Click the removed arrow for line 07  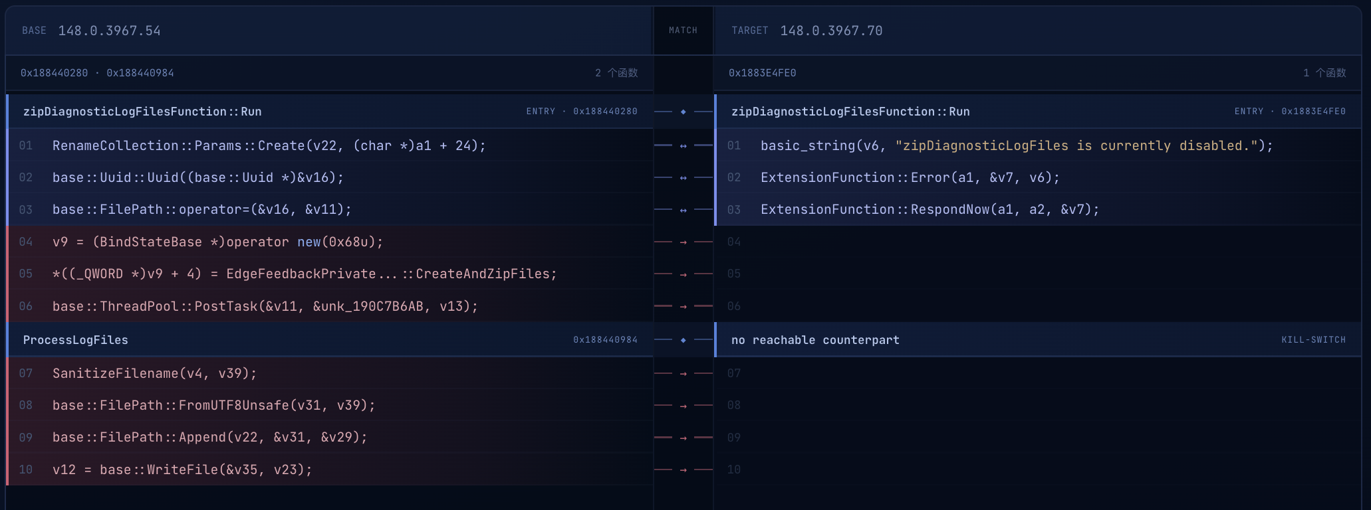683,373
